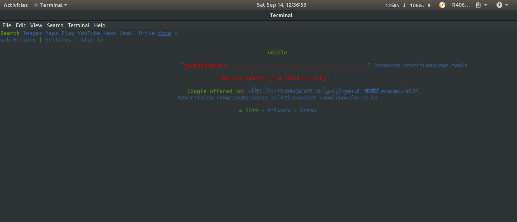The width and height of the screenshot is (517, 222).
Task: Click the underlined More link
Action: [164, 33]
